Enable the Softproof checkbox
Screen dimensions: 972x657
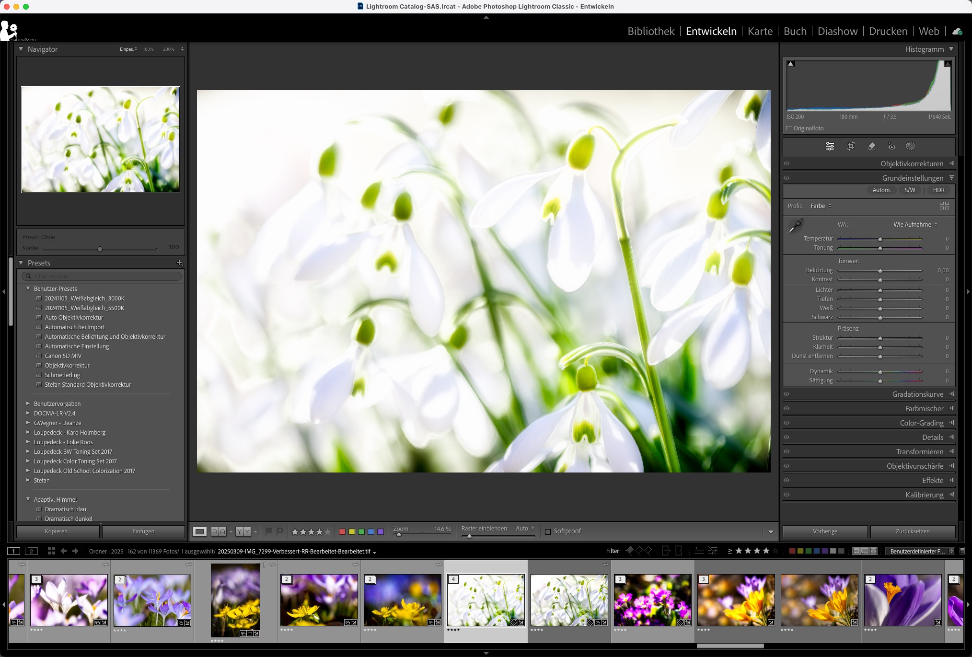click(548, 531)
